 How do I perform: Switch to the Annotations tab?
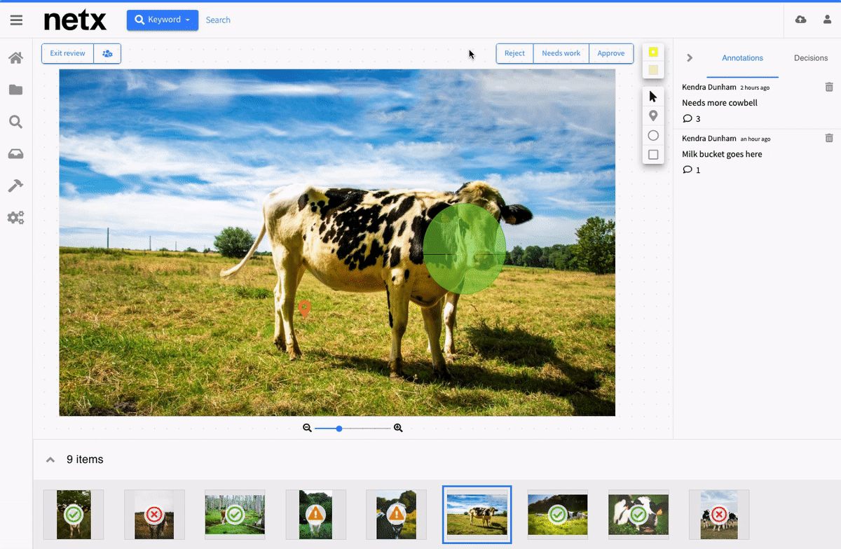742,58
